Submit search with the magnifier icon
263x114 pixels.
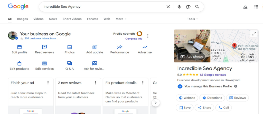point(197,7)
